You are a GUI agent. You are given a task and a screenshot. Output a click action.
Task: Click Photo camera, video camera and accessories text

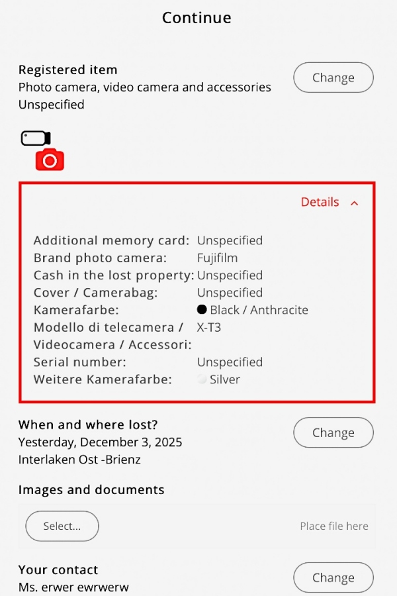click(x=145, y=87)
